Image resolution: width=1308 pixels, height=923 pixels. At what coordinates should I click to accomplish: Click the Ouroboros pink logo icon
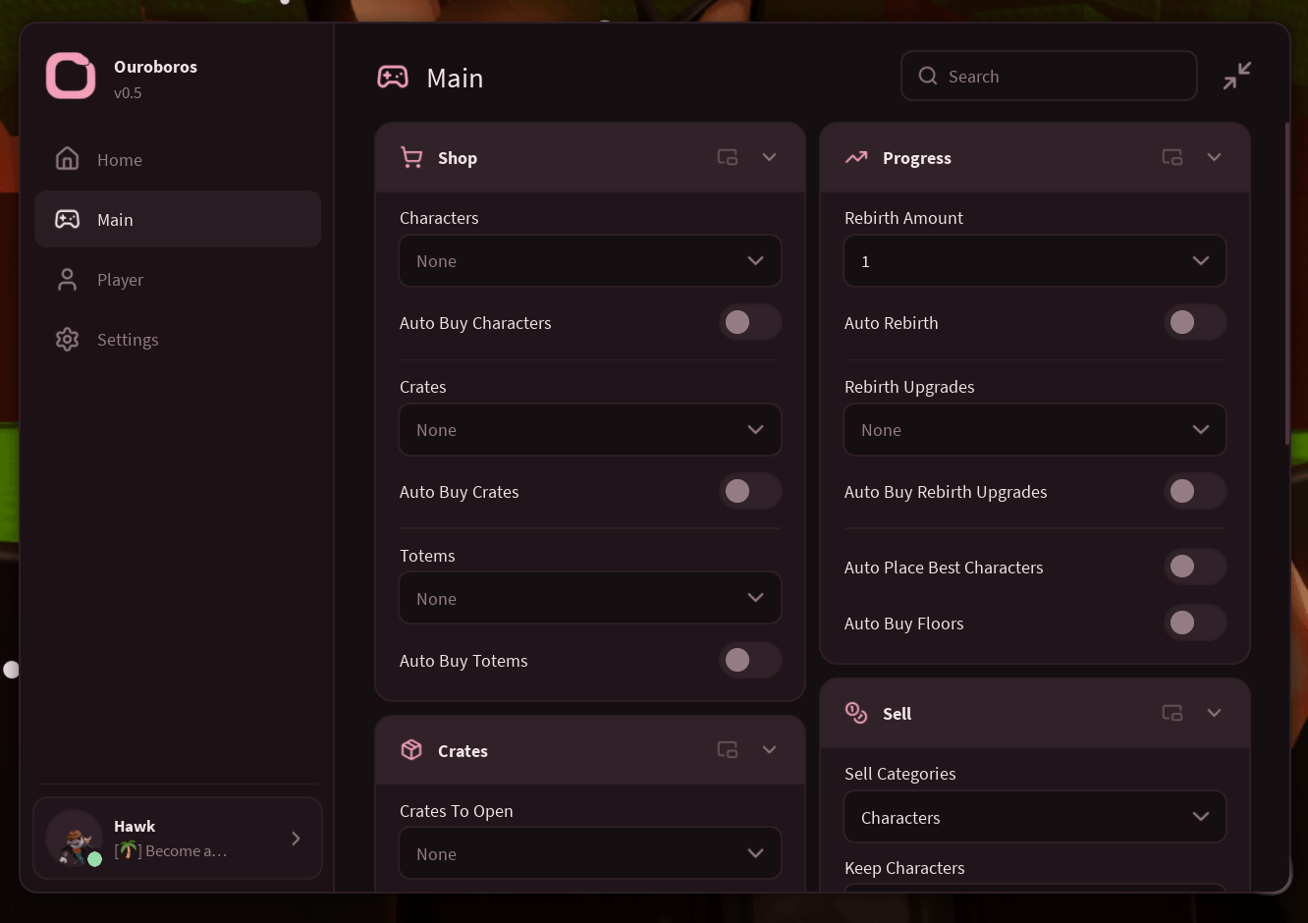[71, 77]
